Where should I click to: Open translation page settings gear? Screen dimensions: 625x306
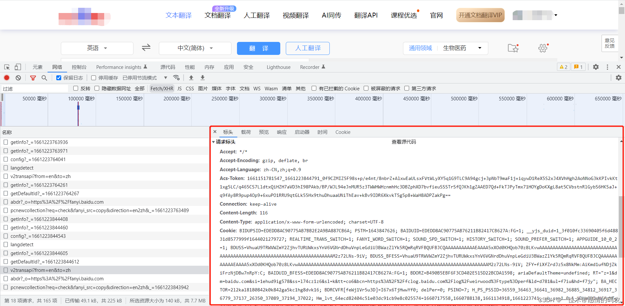(543, 48)
